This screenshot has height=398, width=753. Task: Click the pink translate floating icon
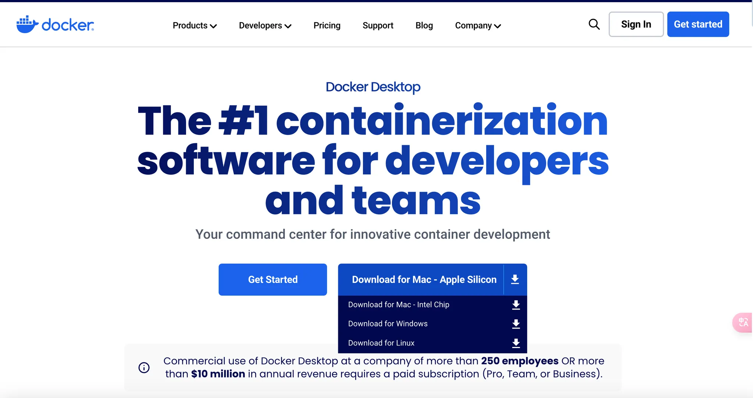coord(743,322)
